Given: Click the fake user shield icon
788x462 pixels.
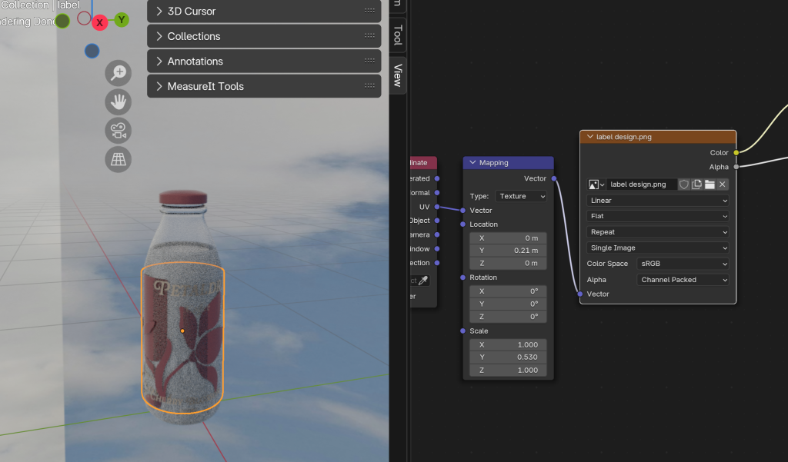Looking at the screenshot, I should pos(684,184).
